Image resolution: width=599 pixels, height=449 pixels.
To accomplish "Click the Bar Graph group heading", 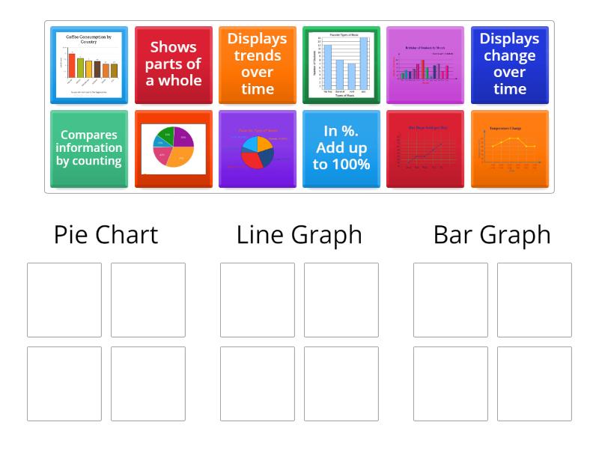I will coord(492,235).
